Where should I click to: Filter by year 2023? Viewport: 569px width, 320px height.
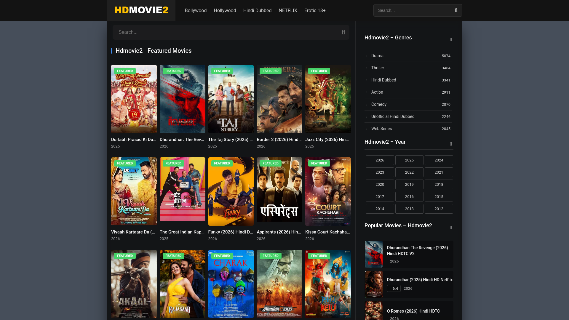(380, 172)
